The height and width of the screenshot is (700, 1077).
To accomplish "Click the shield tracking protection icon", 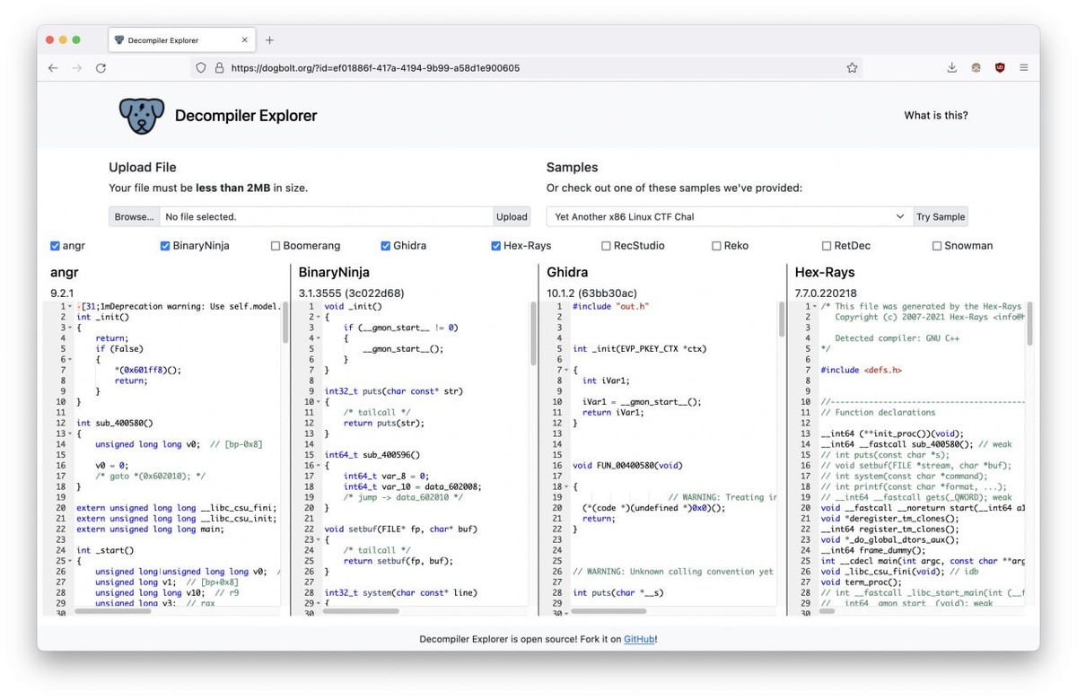I will point(201,68).
